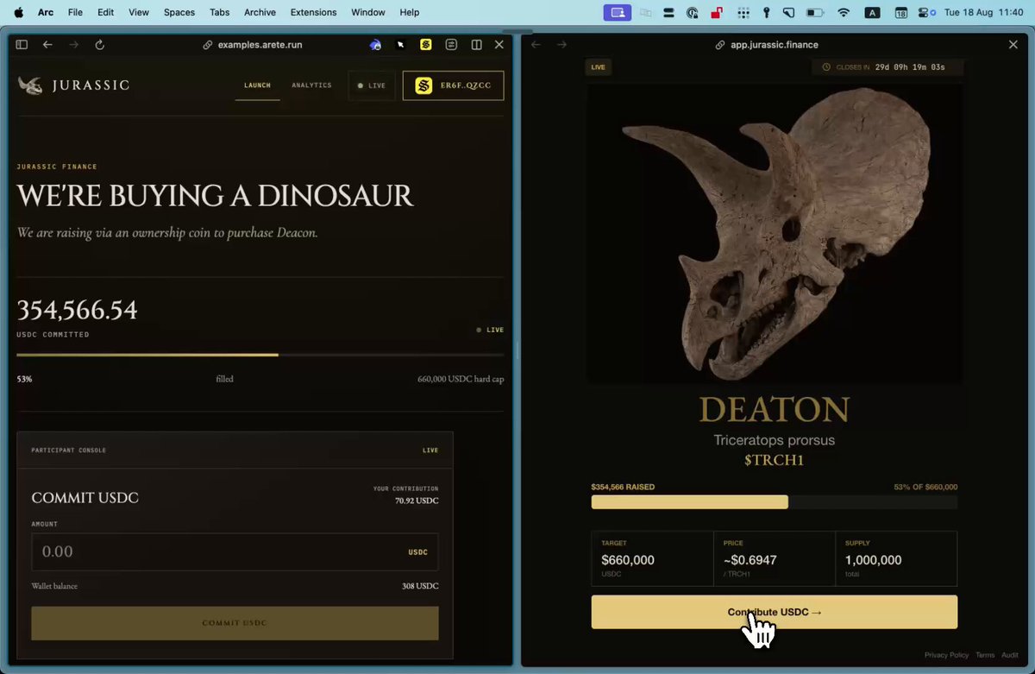Viewport: 1035px width, 674px height.
Task: Click the purple screen-sharing menu bar icon
Action: [617, 12]
